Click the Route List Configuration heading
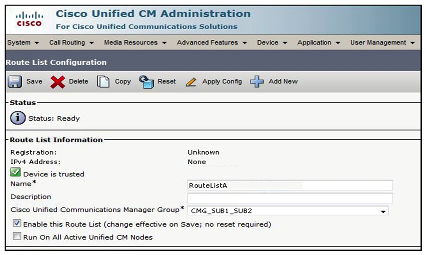Viewport: 426px width, 255px height. pyautogui.click(x=56, y=62)
